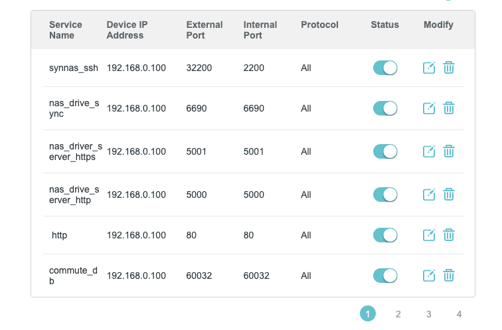Delete the nas_drive_sync rule
502x330 pixels.
[x=449, y=108]
